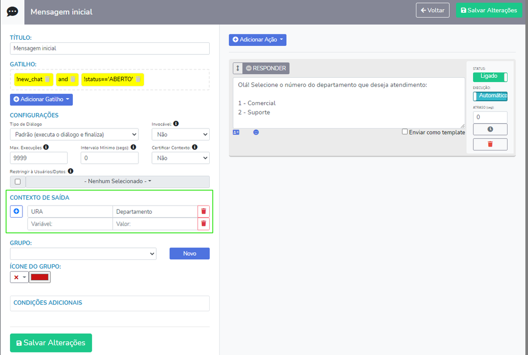The image size is (528, 355).
Task: Check the Enviar como template checkbox
Action: tap(405, 132)
